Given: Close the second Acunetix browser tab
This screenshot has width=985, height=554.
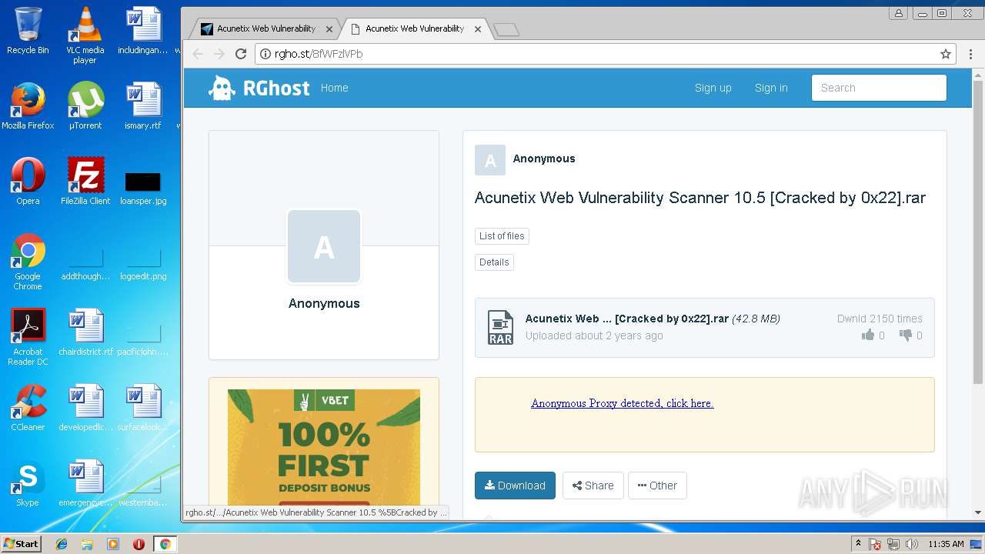Looking at the screenshot, I should [x=478, y=29].
